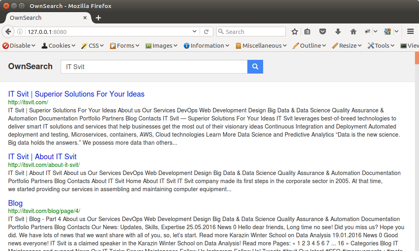Open the Downloads arrow icon
This screenshot has height=251, width=419.
coord(338,32)
